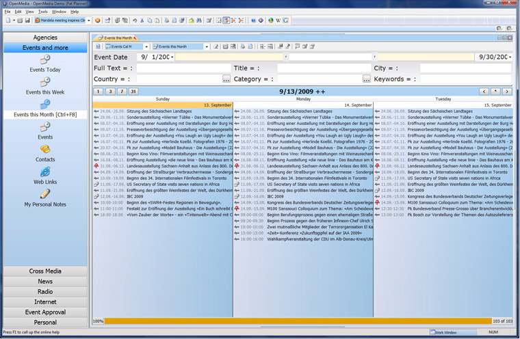The image size is (520, 339).
Task: Open the Event Date start date picker
Action: coord(172,57)
